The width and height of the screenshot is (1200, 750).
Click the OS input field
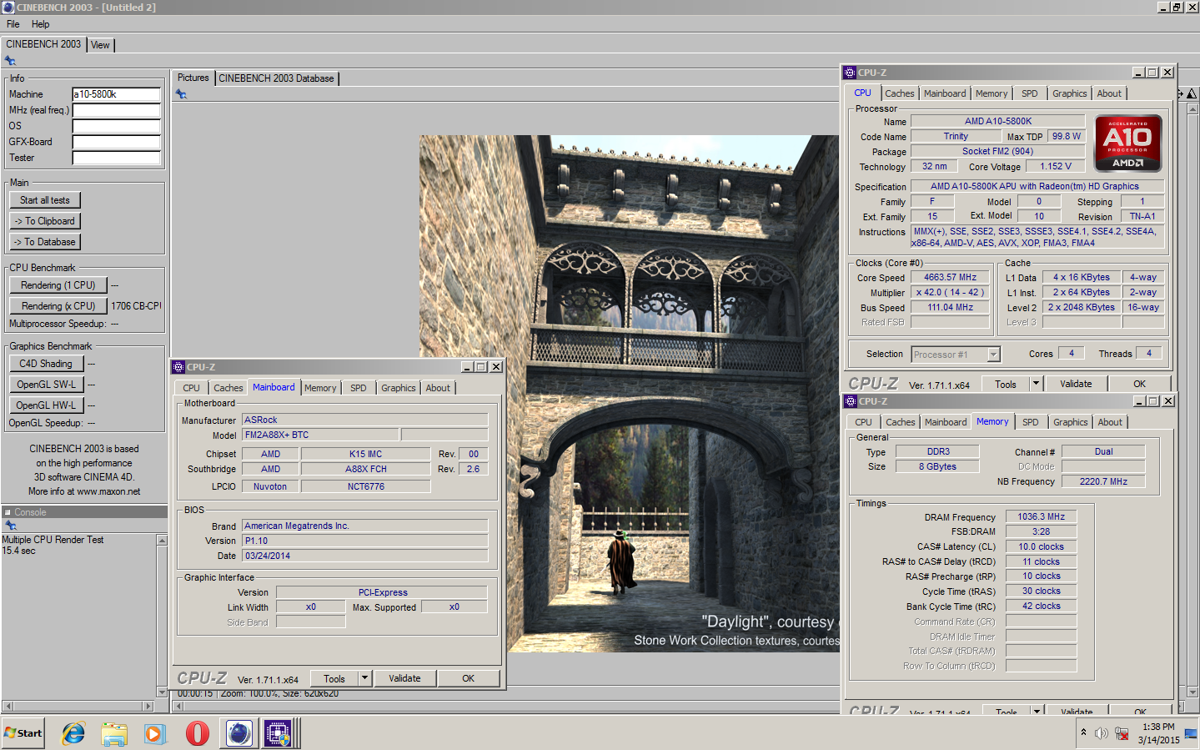pyautogui.click(x=116, y=126)
